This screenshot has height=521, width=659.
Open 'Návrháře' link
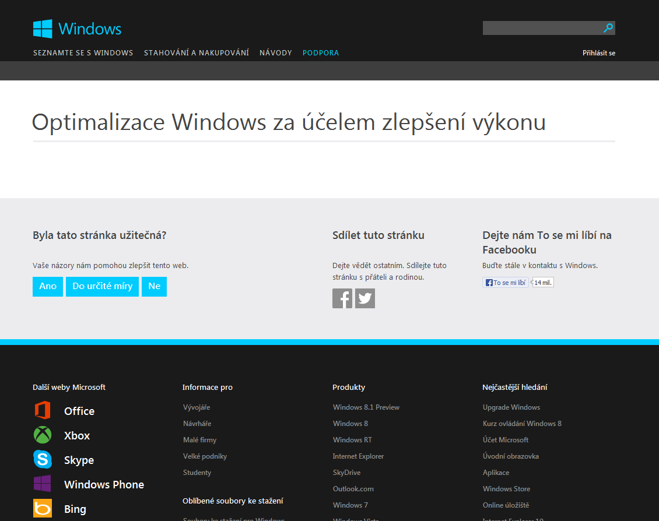coord(197,424)
